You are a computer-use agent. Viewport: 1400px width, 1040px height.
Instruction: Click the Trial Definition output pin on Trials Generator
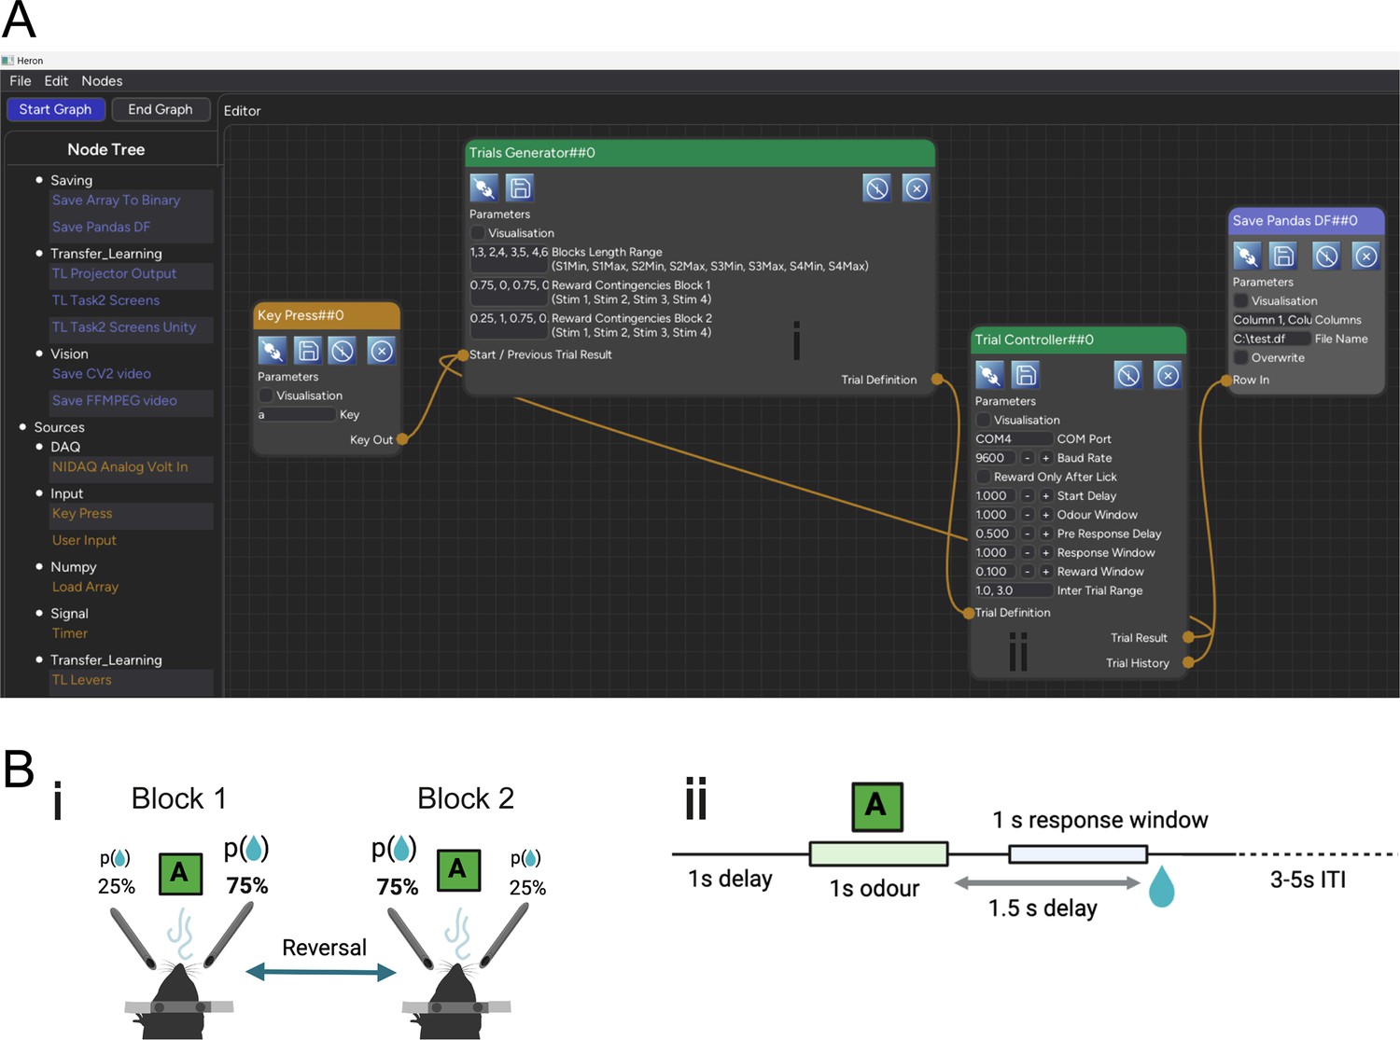pos(937,380)
